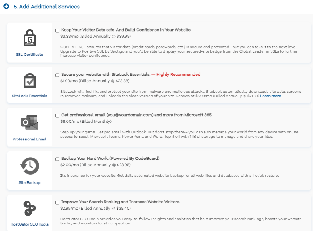Enable the SiteLock Essentials checkbox
This screenshot has width=313, height=231.
(x=57, y=75)
